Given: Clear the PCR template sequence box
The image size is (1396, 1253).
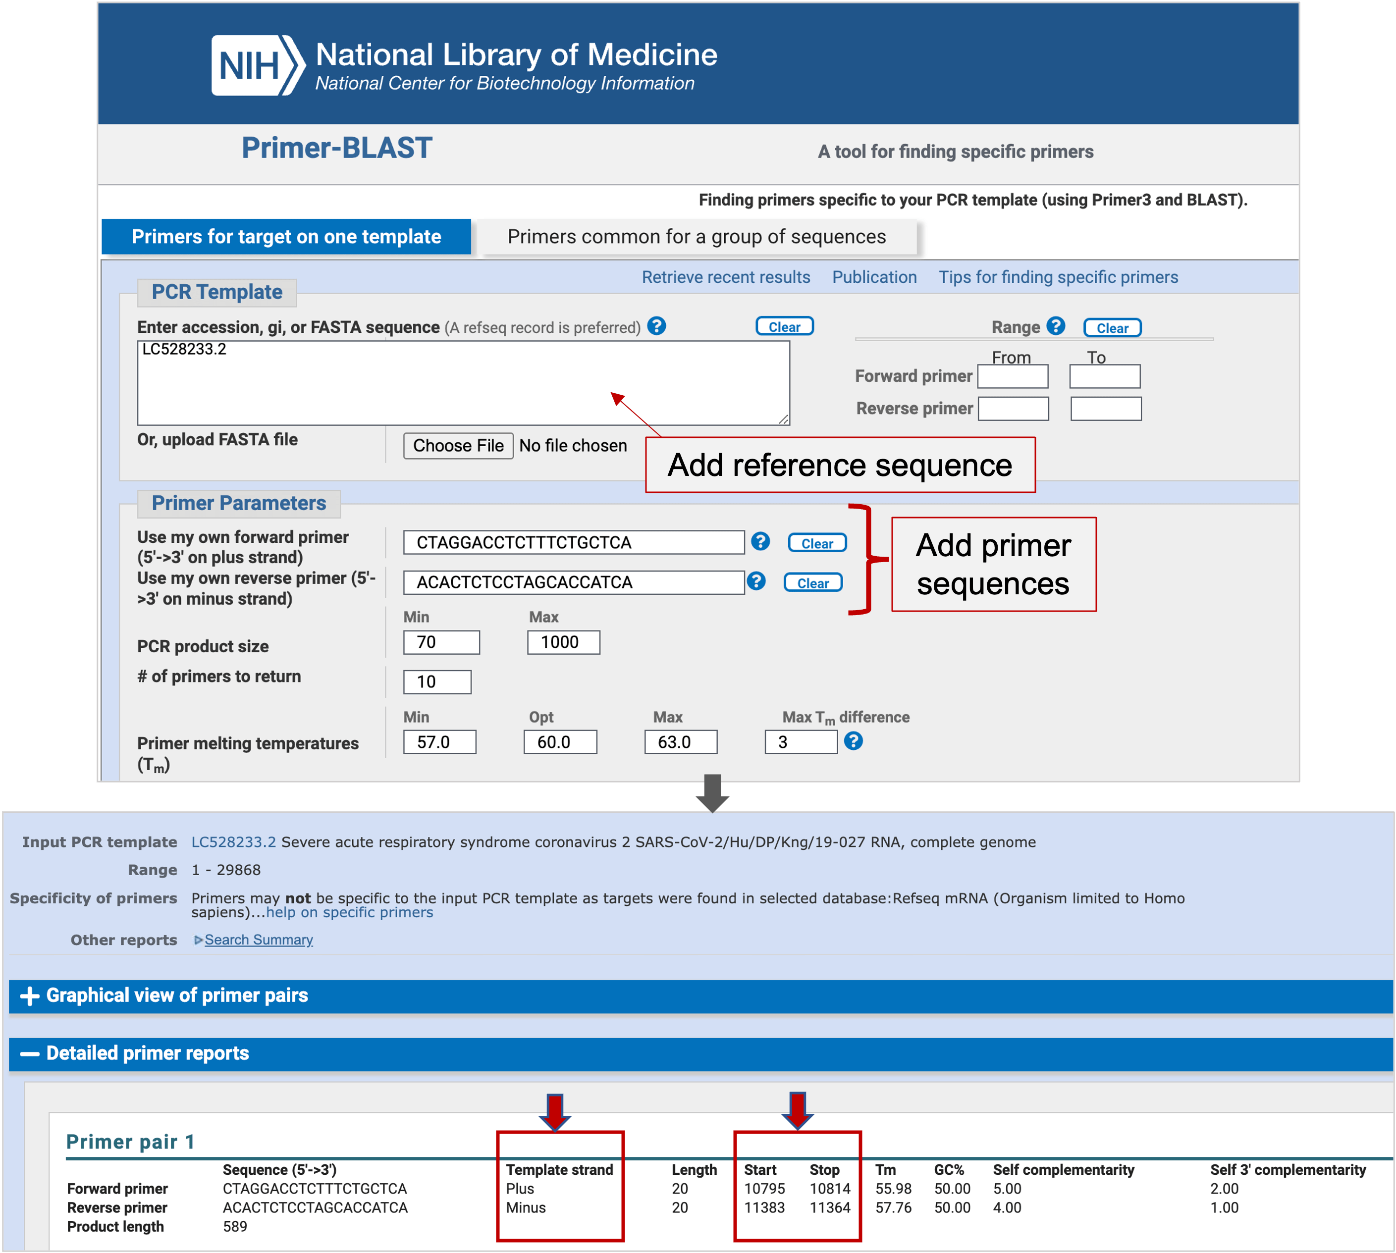Looking at the screenshot, I should [x=784, y=326].
